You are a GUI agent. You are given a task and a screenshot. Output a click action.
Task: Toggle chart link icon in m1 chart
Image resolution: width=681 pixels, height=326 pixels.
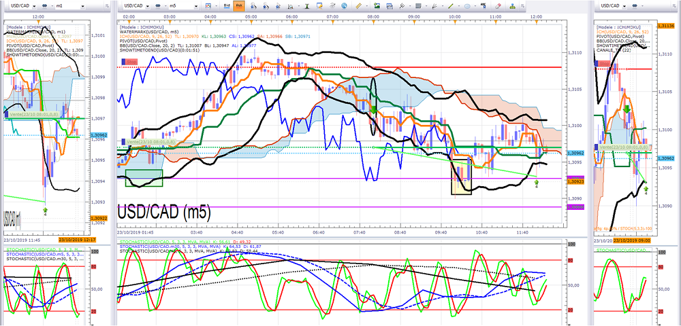pyautogui.click(x=44, y=5)
